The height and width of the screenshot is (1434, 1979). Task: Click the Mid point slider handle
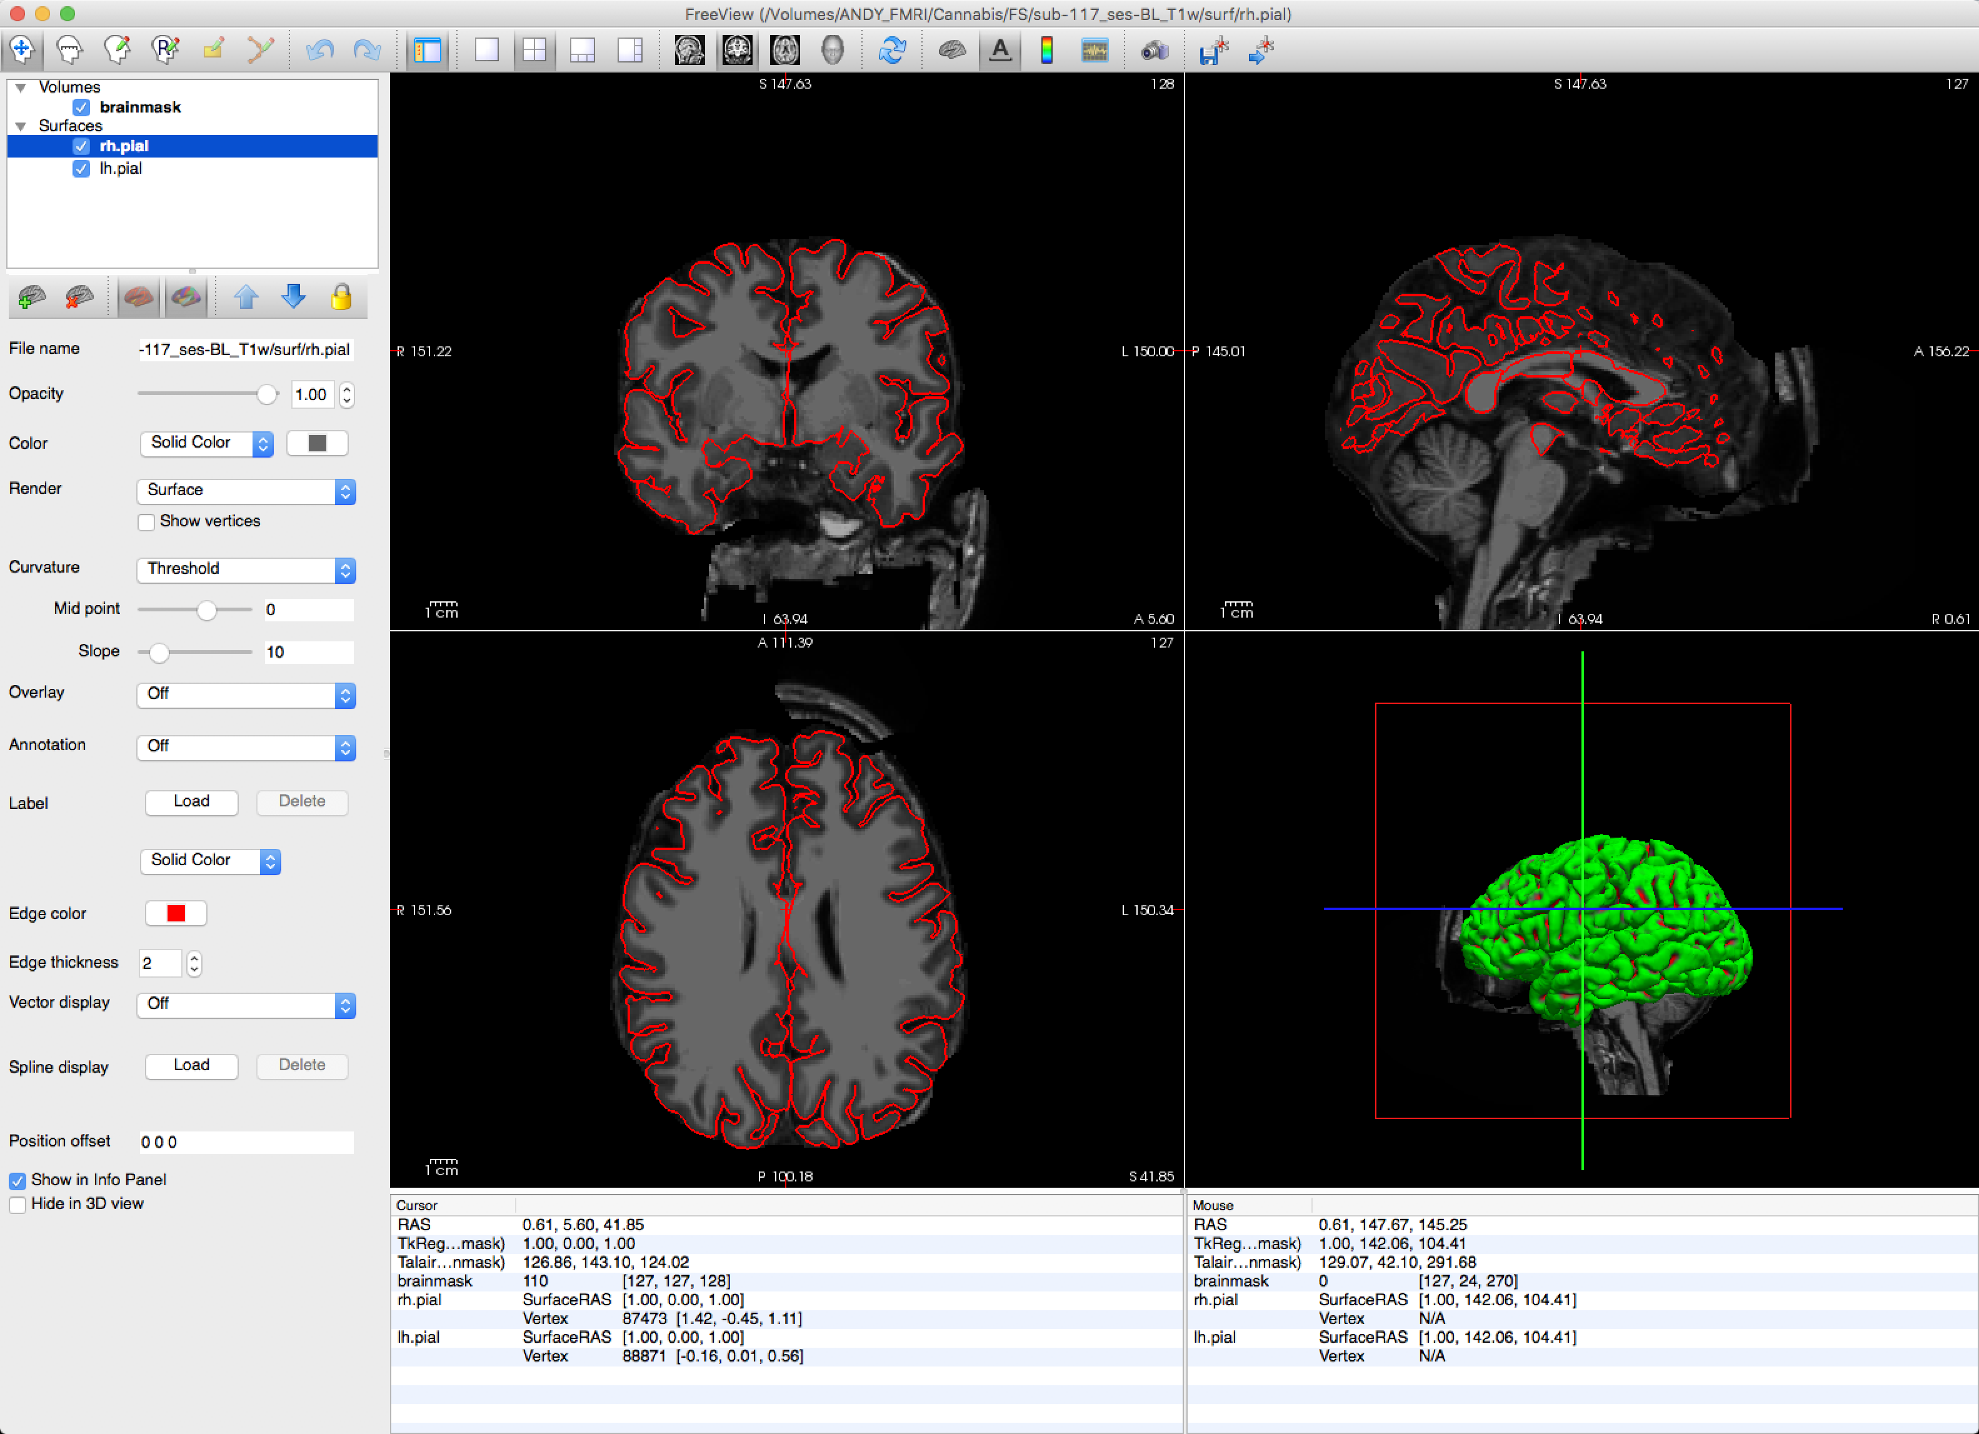click(206, 609)
